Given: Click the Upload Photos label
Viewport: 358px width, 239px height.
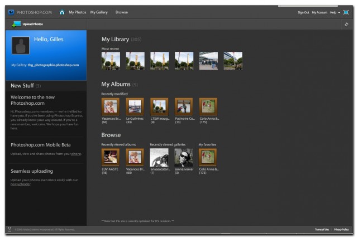Looking at the screenshot, I should click(x=32, y=24).
